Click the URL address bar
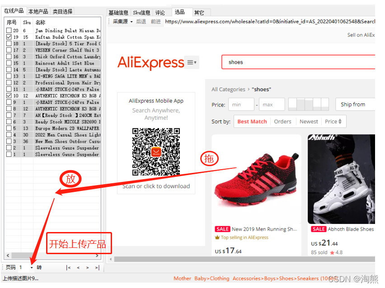Image resolution: width=385 pixels, height=288 pixels. point(270,22)
